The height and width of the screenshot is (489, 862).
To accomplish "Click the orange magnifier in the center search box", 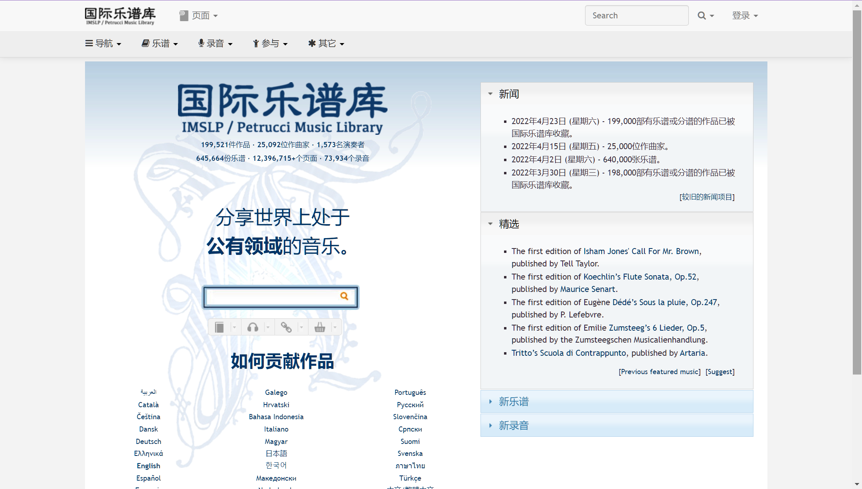I will [x=344, y=296].
